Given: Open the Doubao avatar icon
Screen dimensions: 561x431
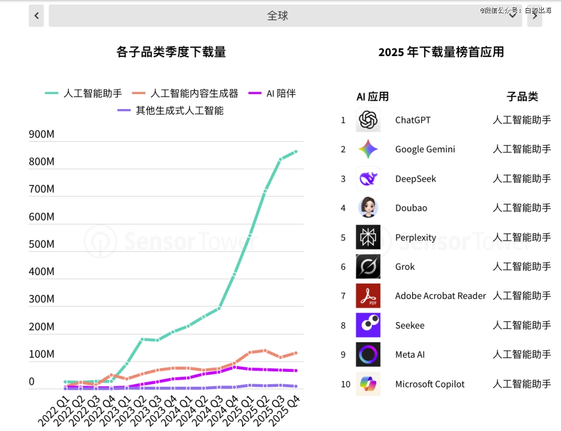Looking at the screenshot, I should point(368,208).
